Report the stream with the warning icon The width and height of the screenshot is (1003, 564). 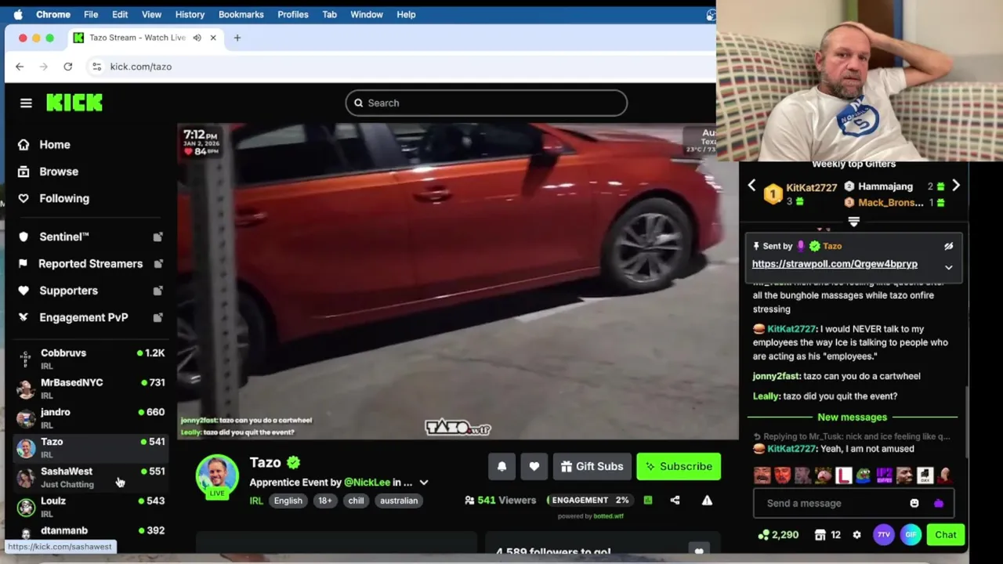707,500
